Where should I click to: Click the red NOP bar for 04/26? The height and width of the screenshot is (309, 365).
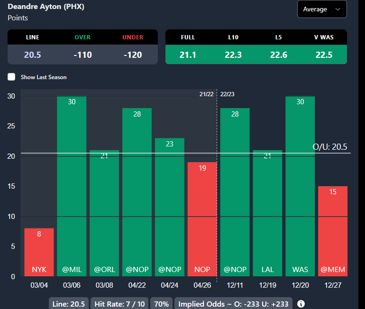(x=202, y=219)
